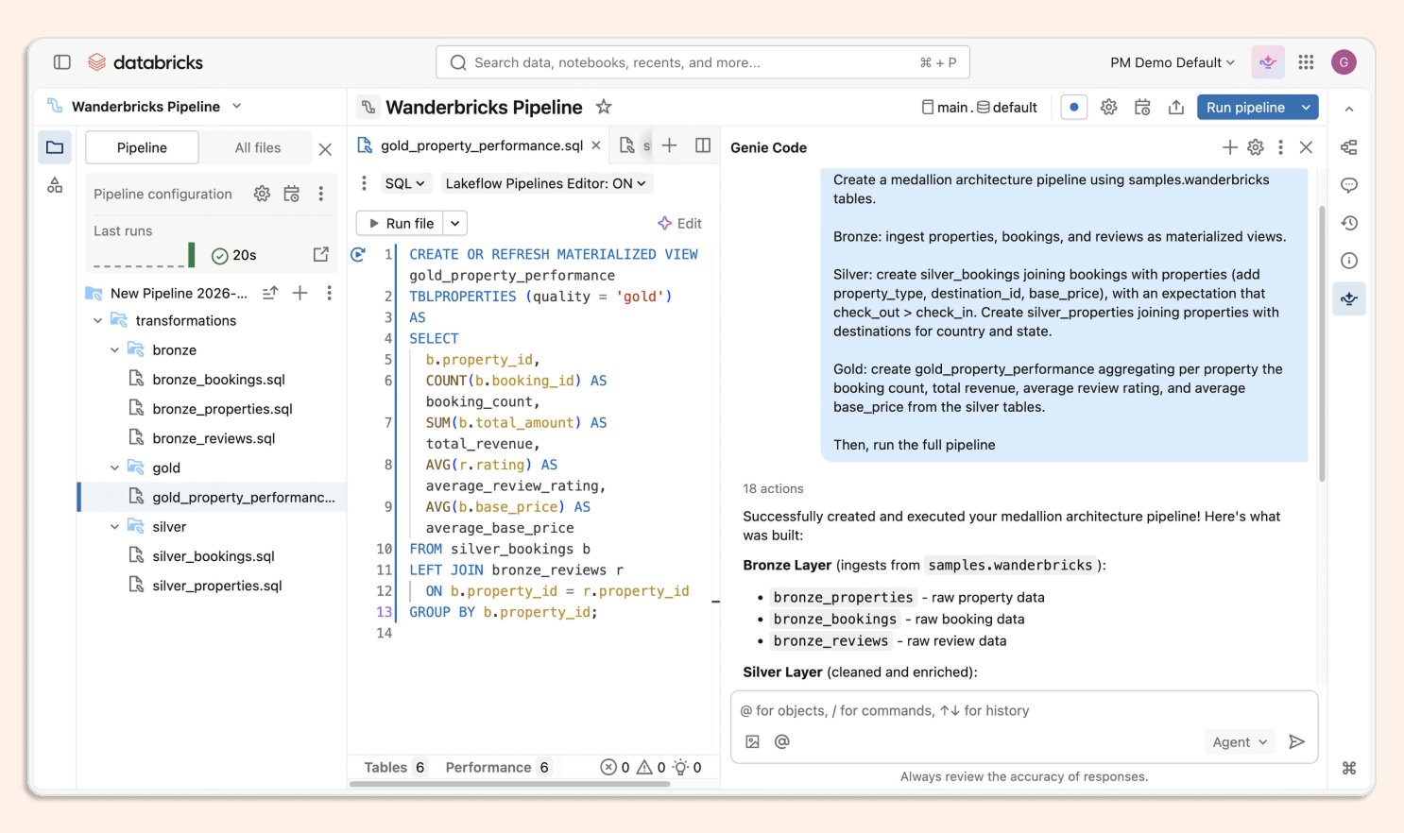Collapse the gold folder
The height and width of the screenshot is (833, 1404).
(114, 468)
